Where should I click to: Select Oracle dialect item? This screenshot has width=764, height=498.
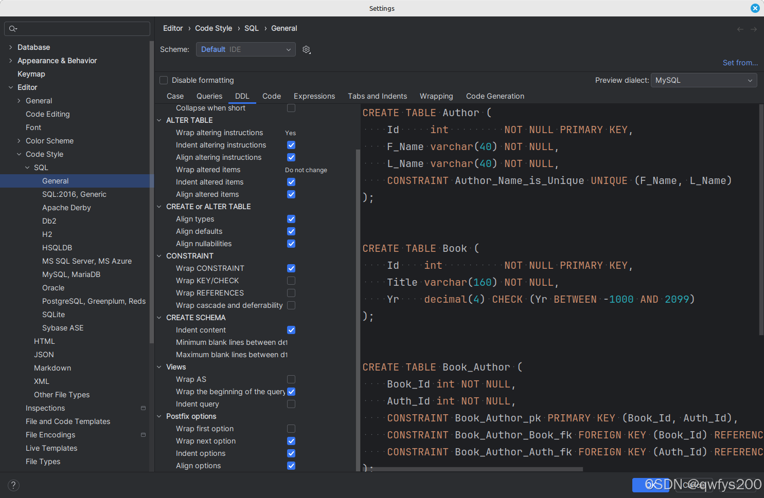point(53,288)
